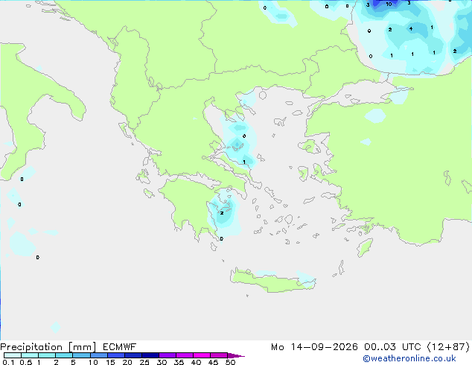The height and width of the screenshot is (365, 472).
Task: Pick the palest 0.1–0.5 mm legend swatch
Action: point(13,355)
